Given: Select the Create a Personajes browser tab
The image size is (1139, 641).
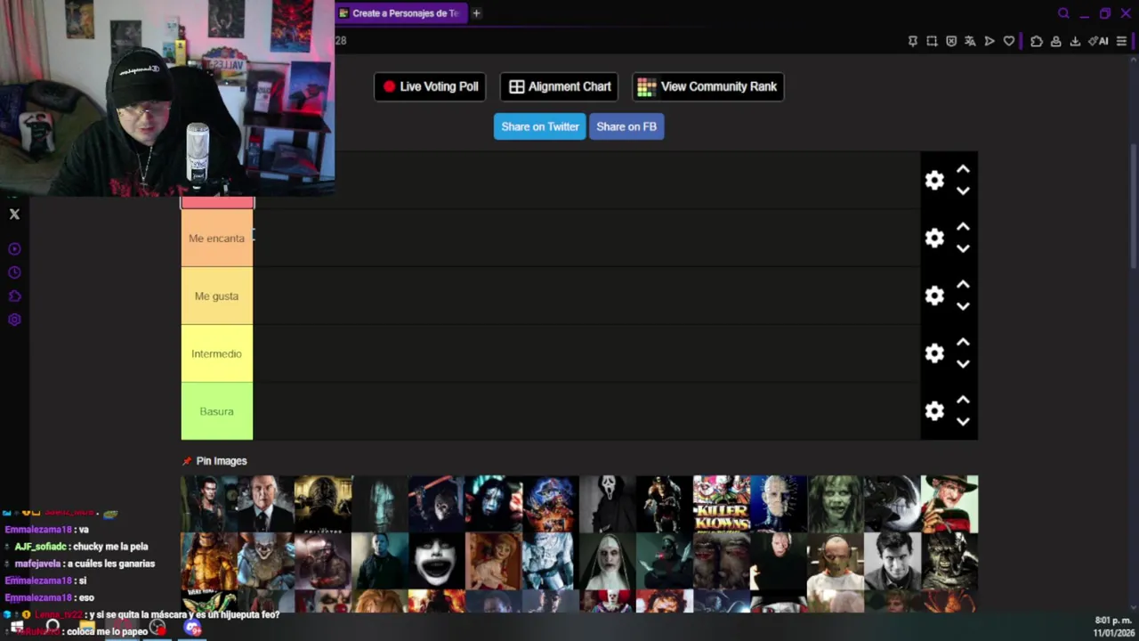Looking at the screenshot, I should (400, 13).
